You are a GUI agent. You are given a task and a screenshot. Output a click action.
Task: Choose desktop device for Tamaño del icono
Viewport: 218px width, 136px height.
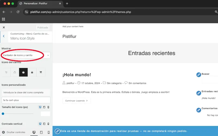[40, 107]
